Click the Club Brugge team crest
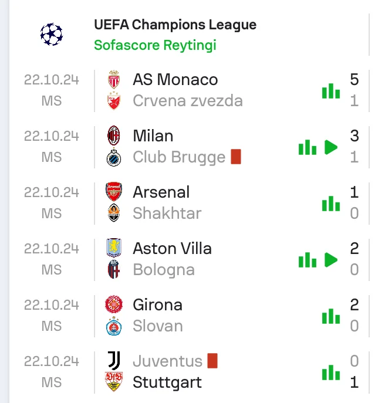 (114, 157)
